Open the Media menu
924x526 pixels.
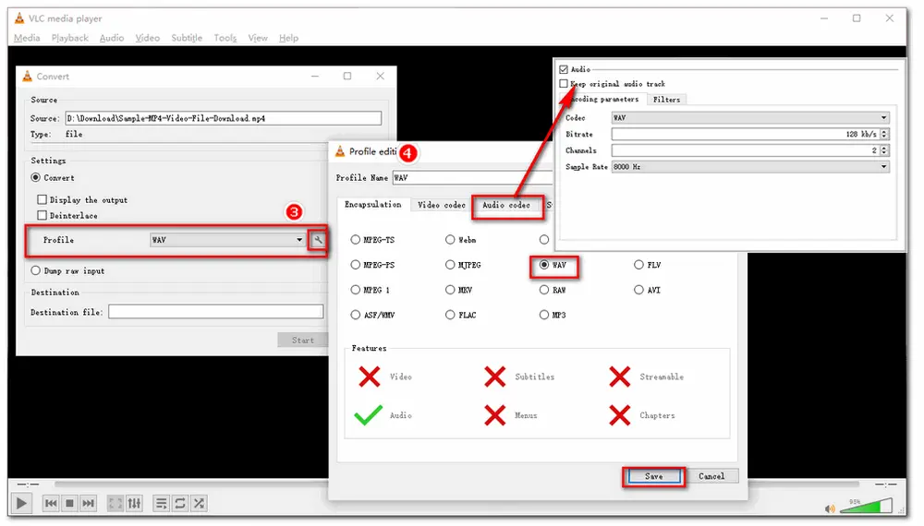coord(27,38)
